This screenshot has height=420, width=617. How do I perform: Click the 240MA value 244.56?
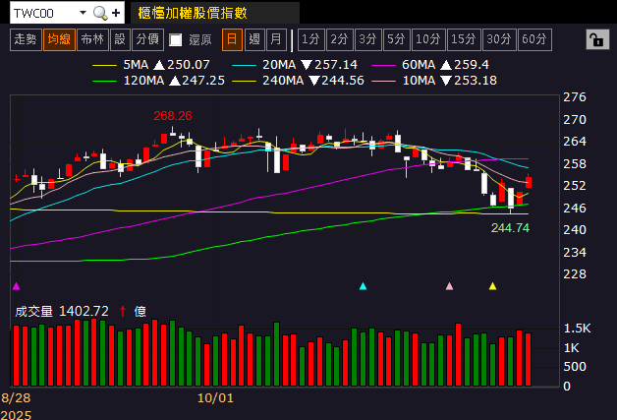coord(343,81)
